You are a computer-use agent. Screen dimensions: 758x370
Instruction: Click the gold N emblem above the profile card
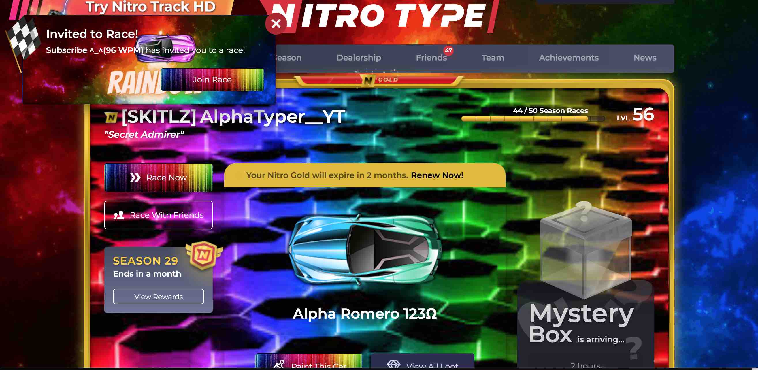pyautogui.click(x=368, y=80)
